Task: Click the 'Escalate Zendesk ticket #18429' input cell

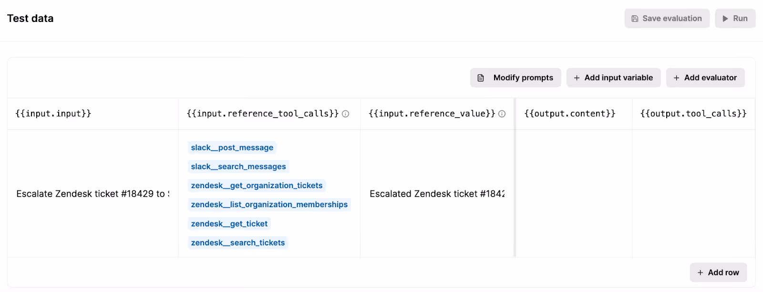Action: coord(93,194)
